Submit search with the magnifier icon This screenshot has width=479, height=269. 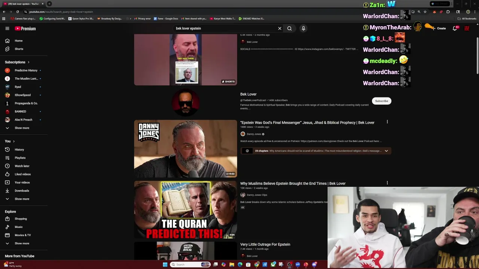[289, 28]
